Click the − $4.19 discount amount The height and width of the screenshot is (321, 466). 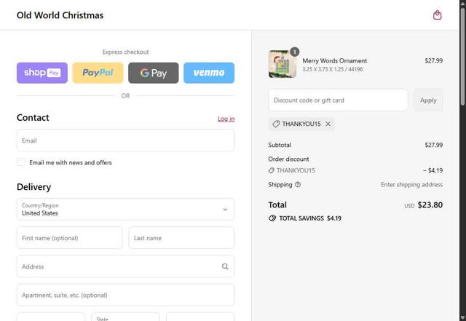pos(433,170)
